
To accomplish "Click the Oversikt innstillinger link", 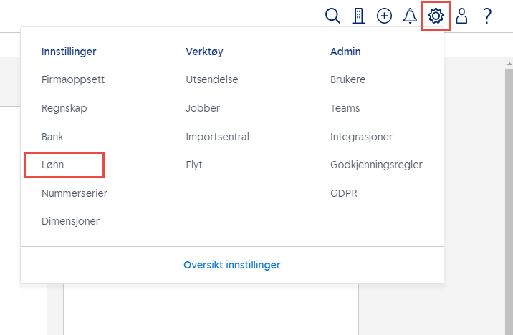I will pyautogui.click(x=232, y=265).
